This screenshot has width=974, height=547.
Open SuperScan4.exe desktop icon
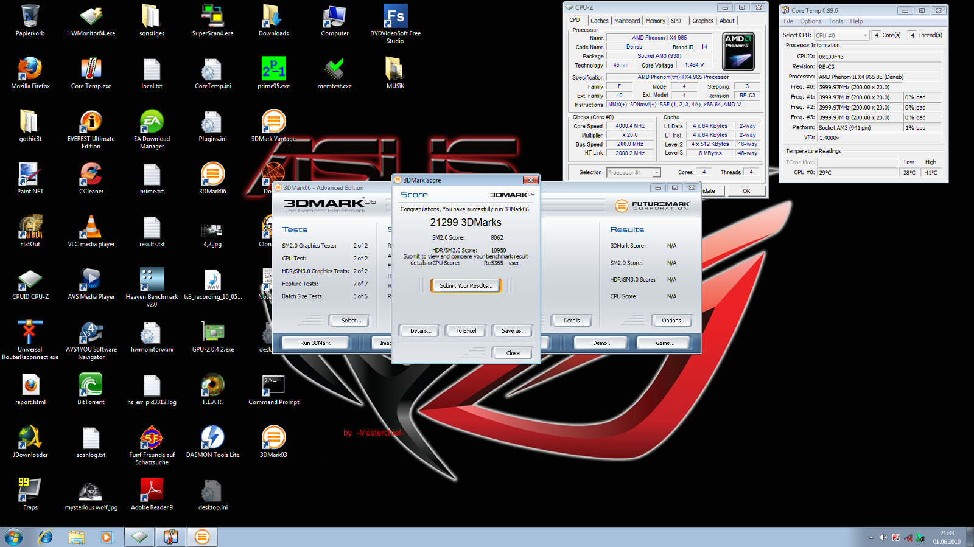(x=212, y=21)
